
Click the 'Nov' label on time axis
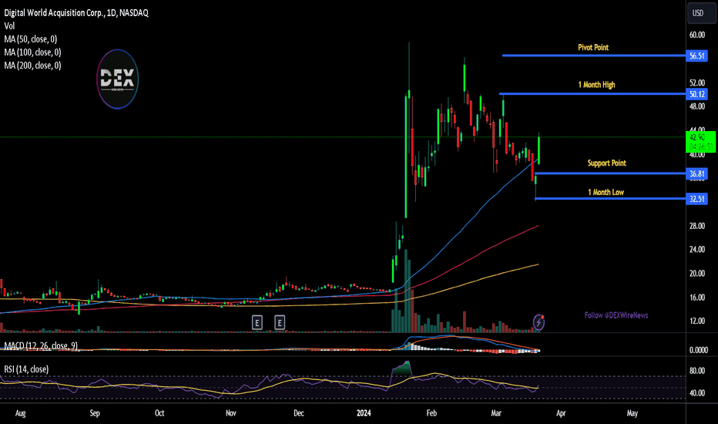231,413
